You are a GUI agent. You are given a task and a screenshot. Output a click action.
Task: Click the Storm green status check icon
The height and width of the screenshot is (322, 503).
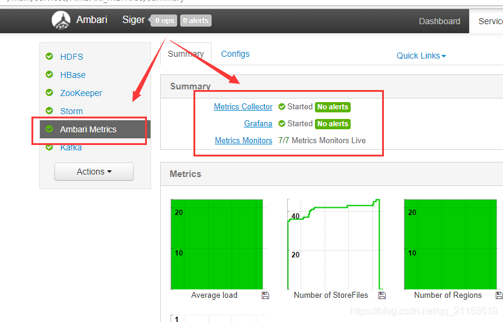click(50, 111)
